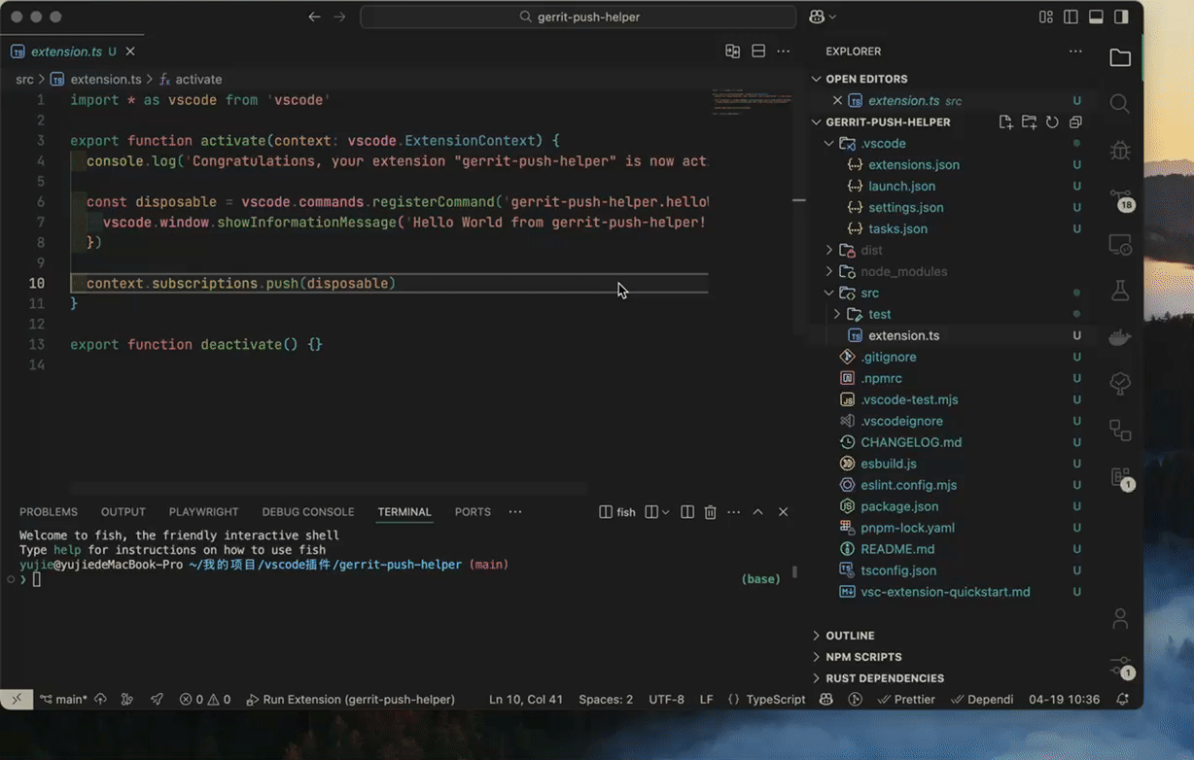This screenshot has height=760, width=1194.
Task: Go back with the navigation arrow
Action: tap(314, 17)
